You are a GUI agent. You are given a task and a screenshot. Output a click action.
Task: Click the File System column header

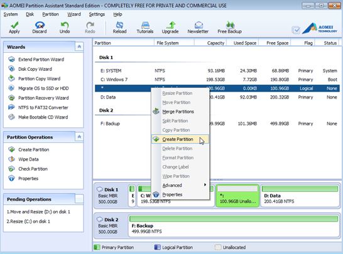tap(174, 43)
